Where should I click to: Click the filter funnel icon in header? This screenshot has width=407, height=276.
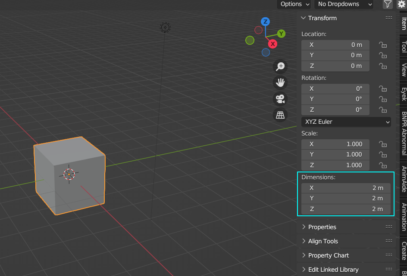coord(387,4)
